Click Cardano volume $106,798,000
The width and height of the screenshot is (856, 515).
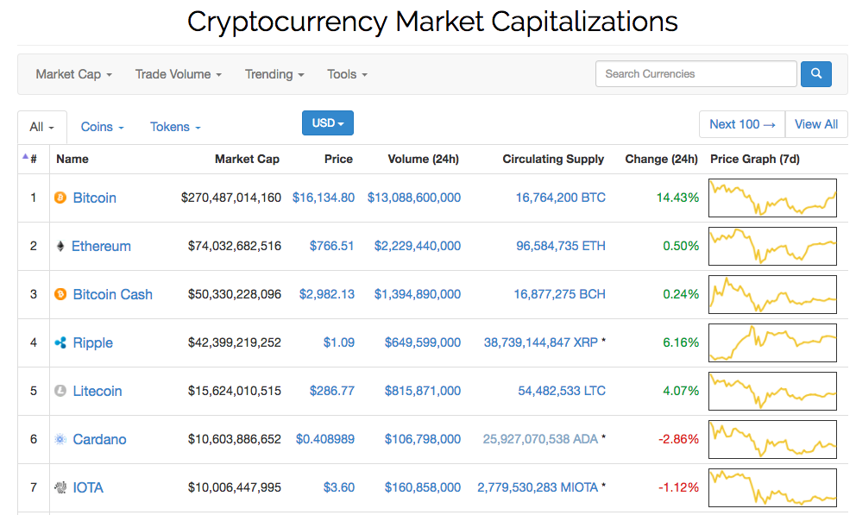click(423, 439)
